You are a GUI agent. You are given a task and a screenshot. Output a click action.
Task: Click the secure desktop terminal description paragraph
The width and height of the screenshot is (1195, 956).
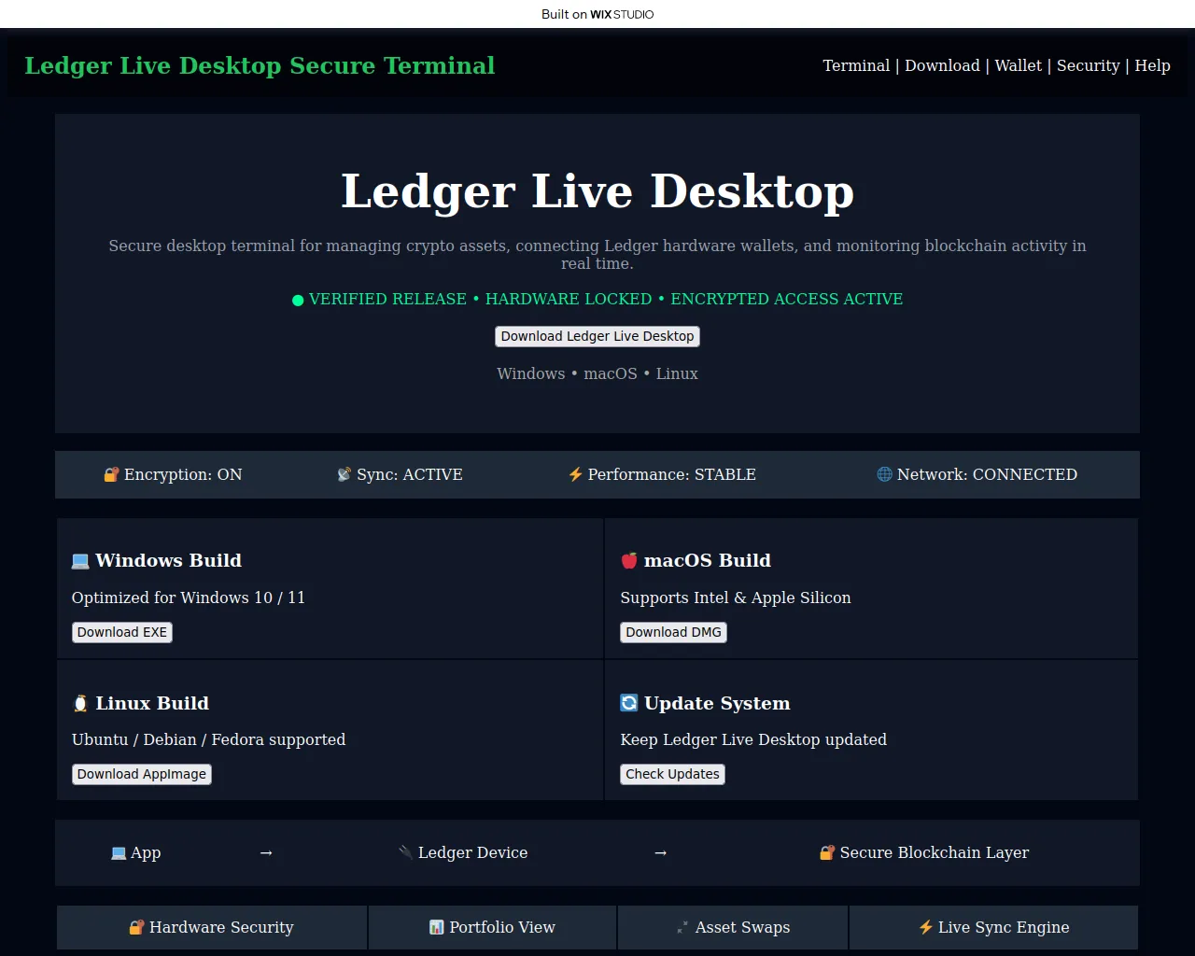597,254
